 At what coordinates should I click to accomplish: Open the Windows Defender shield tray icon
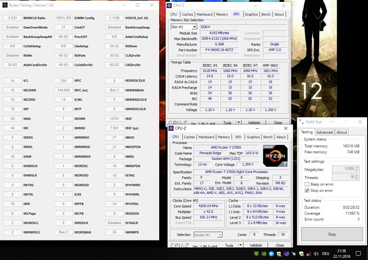click(x=279, y=254)
